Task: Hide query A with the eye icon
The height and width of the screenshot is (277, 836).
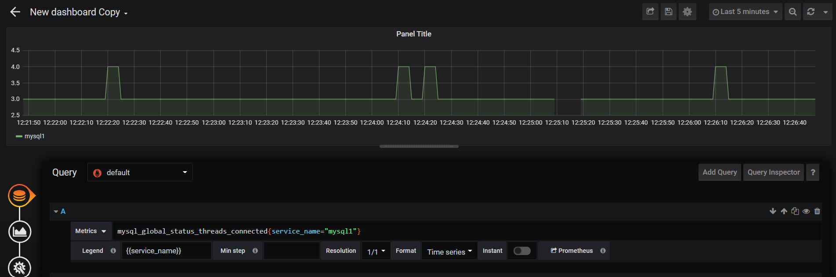Action: [806, 211]
